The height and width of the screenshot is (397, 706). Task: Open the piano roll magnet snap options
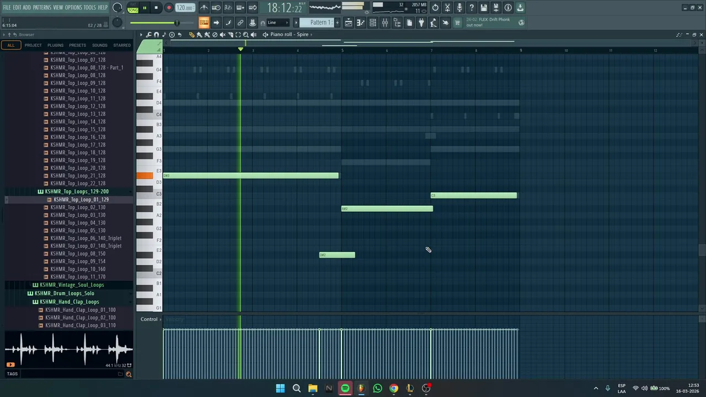tap(156, 34)
